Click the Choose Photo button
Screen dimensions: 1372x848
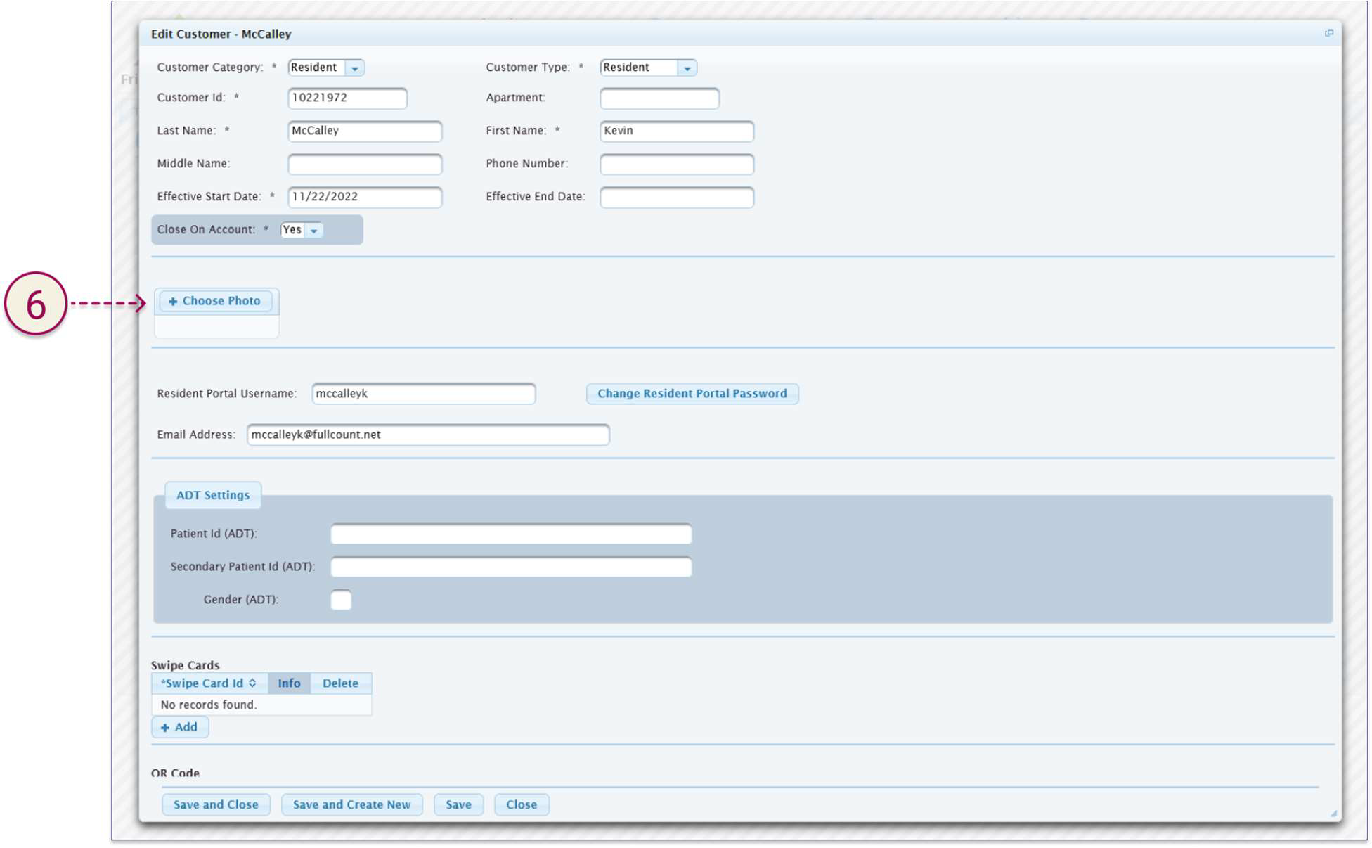pyautogui.click(x=214, y=301)
